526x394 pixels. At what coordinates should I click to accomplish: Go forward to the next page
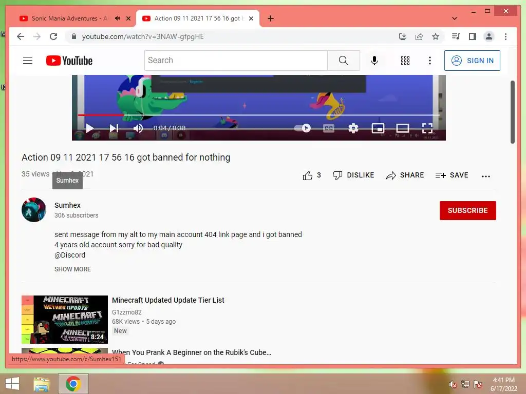(37, 36)
